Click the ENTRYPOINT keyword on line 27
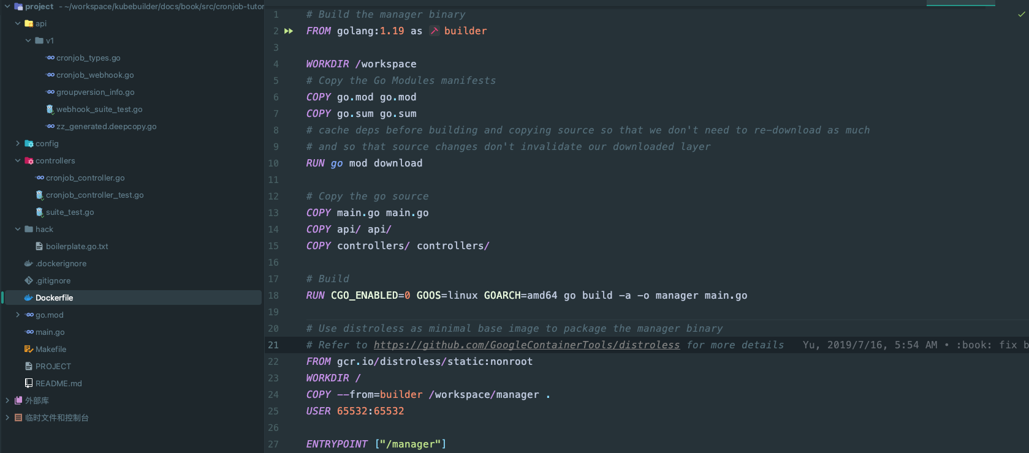 click(336, 444)
